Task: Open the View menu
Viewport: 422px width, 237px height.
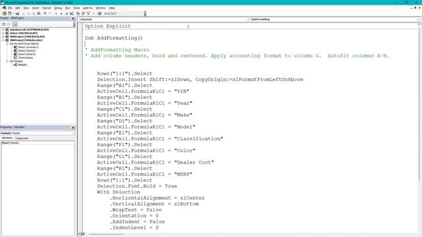Action: coord(26,8)
